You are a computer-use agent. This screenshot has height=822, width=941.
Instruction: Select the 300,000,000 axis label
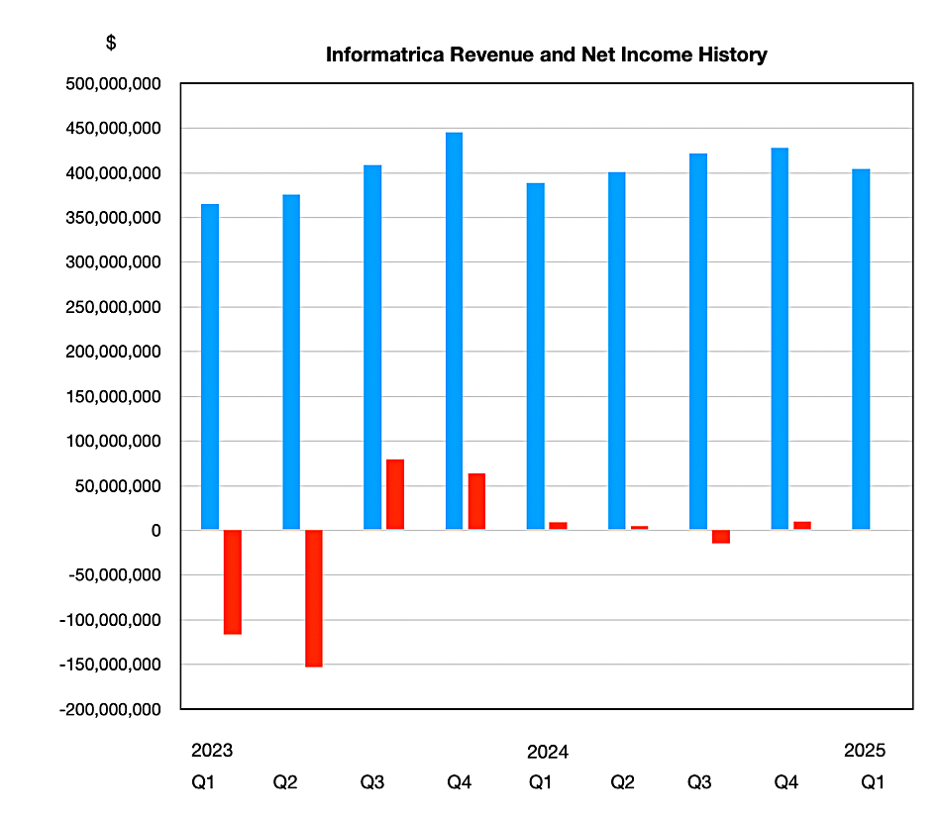click(114, 262)
